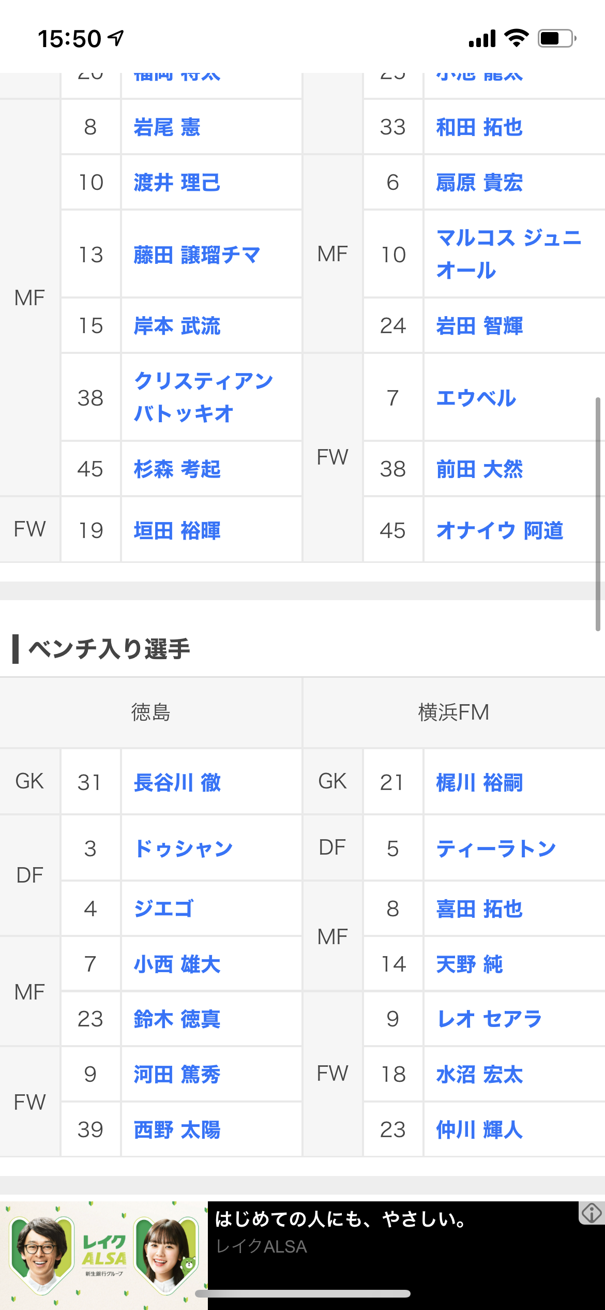Open 前田 大然 player link
The image size is (605, 1310).
point(479,469)
